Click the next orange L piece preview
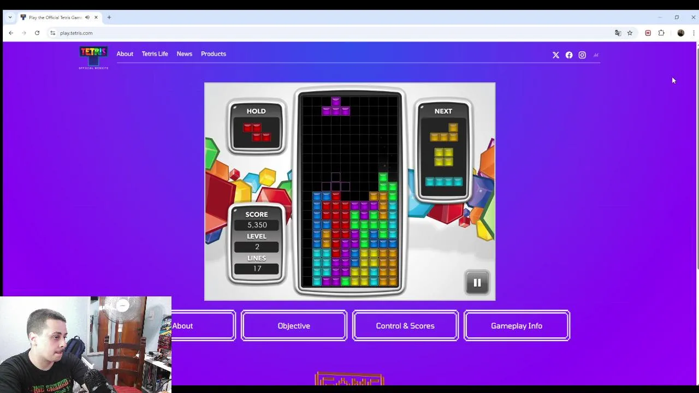 pyautogui.click(x=443, y=132)
